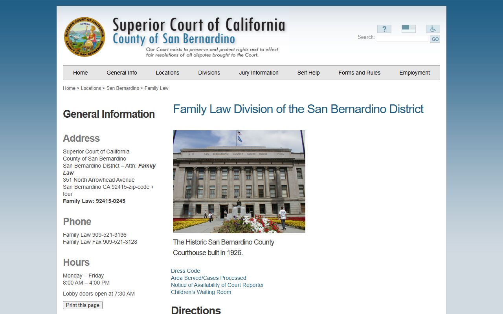Click the address line '351 North Arrowhead Avenue'

tap(99, 180)
